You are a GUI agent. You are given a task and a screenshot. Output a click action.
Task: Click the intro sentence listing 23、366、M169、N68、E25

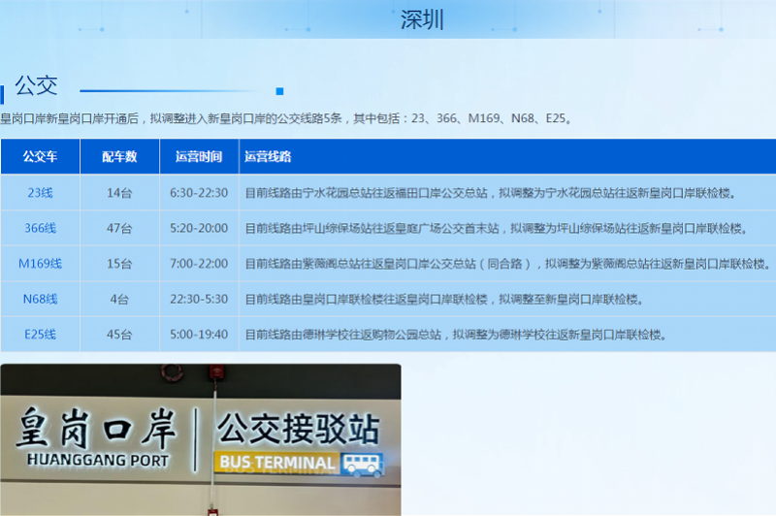pos(285,118)
